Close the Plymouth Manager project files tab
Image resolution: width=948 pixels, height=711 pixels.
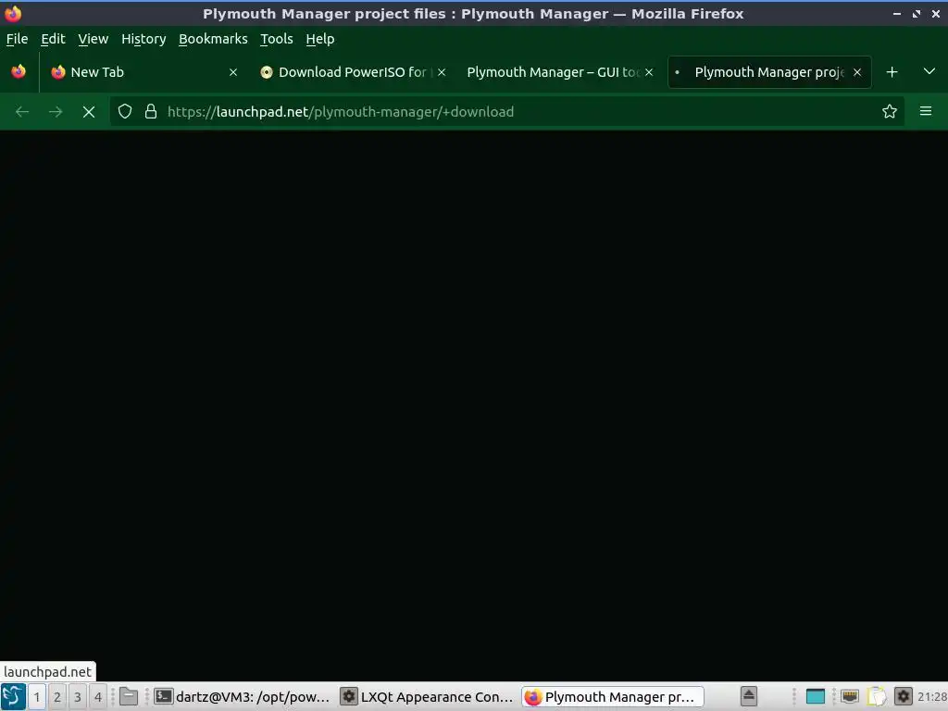tap(857, 72)
